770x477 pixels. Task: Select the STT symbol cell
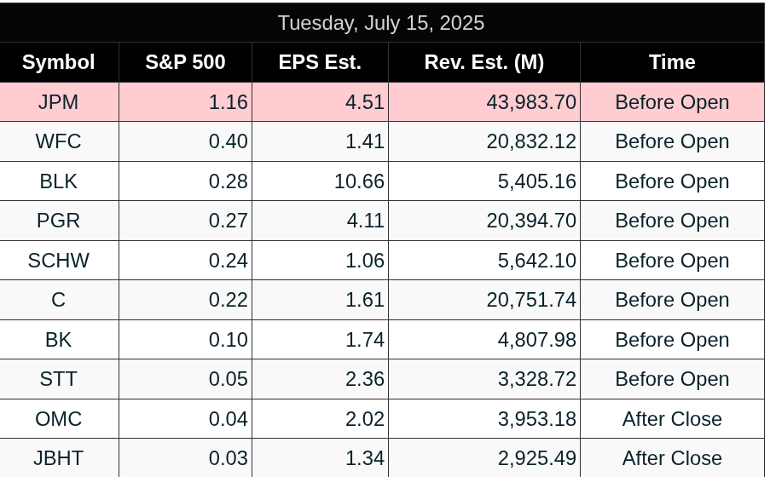coord(59,379)
